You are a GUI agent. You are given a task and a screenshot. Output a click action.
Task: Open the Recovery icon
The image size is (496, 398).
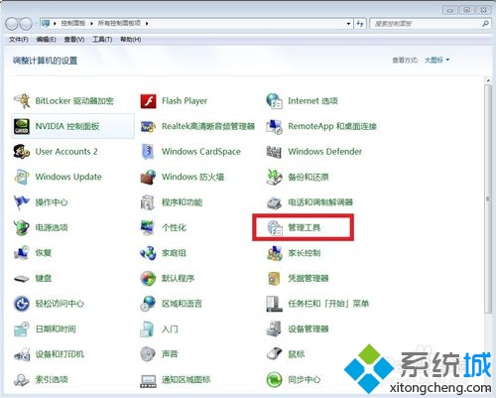(x=22, y=253)
